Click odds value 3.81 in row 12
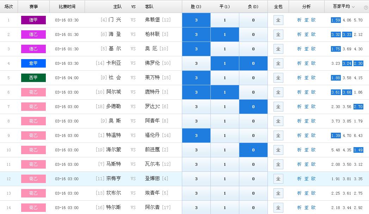Screen dimensions: 369x214 pos(347,179)
